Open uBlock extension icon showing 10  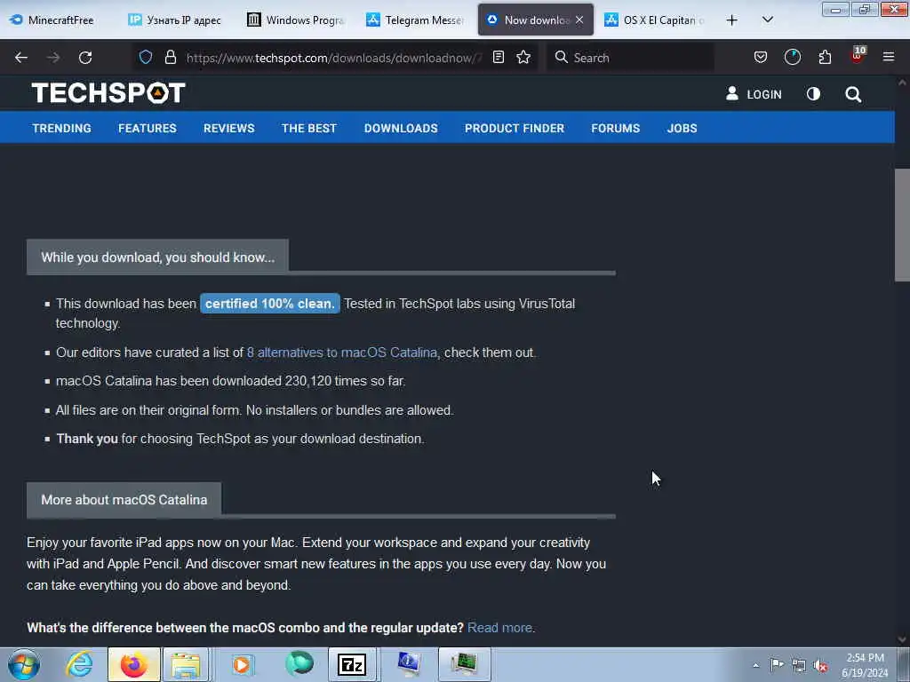pos(858,56)
